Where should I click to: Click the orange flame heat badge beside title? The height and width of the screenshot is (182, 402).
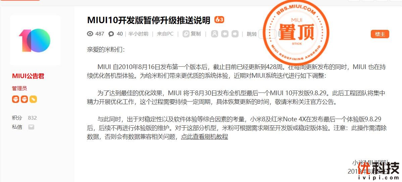pyautogui.click(x=219, y=20)
